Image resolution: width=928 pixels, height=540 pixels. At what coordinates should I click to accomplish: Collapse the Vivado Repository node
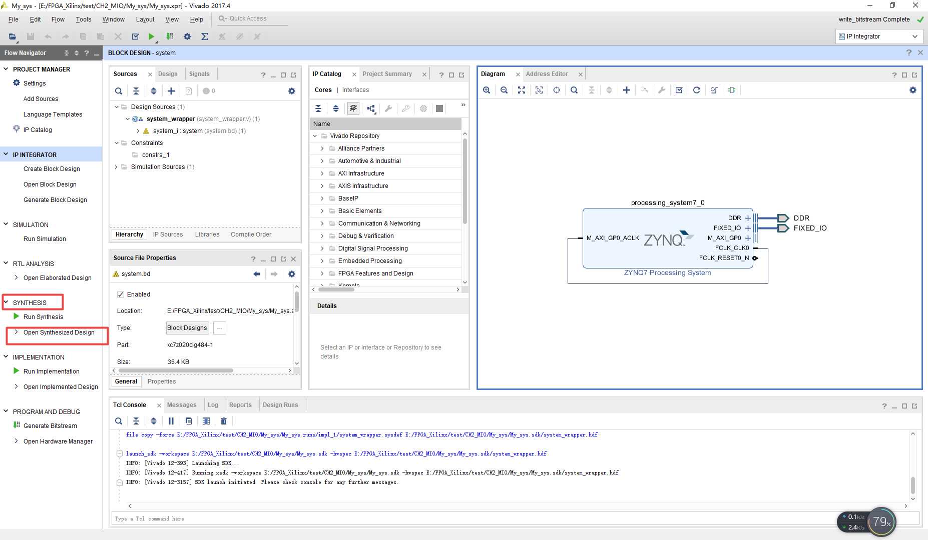click(315, 136)
